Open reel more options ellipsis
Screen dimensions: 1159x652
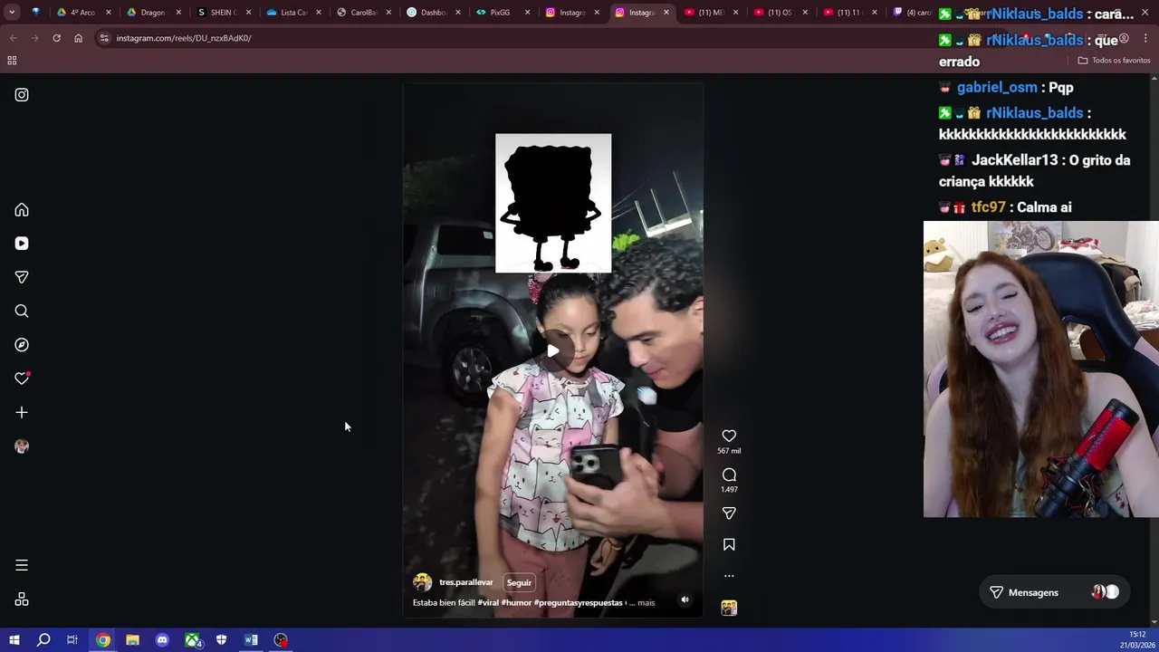tap(729, 576)
